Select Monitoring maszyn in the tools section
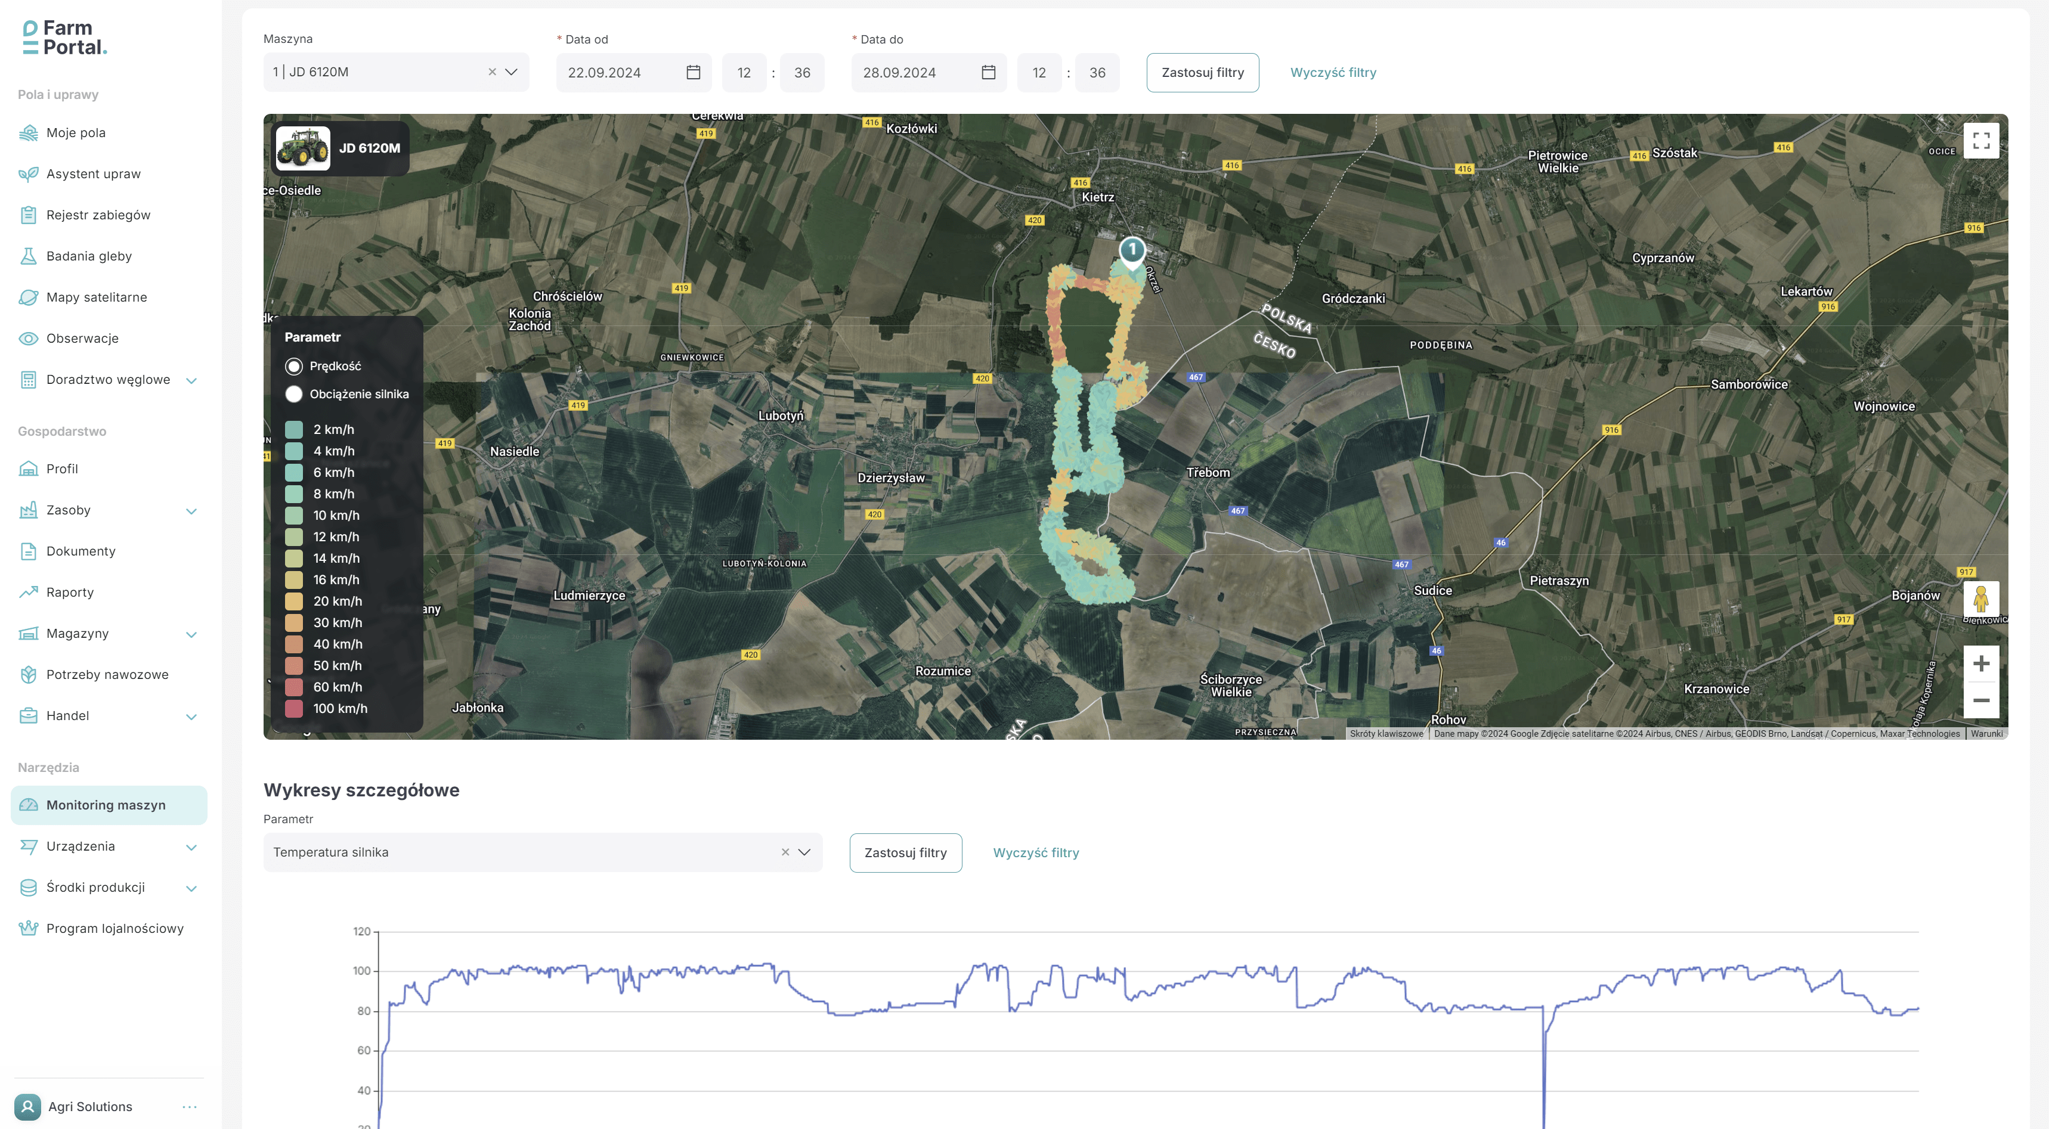This screenshot has width=2049, height=1129. pos(106,805)
